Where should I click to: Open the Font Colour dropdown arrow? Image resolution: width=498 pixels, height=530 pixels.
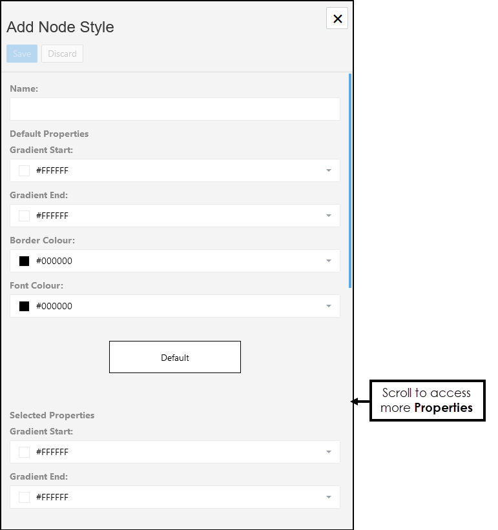(x=328, y=306)
